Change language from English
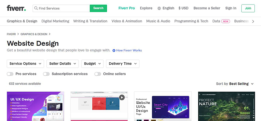261x121 pixels. [168, 8]
